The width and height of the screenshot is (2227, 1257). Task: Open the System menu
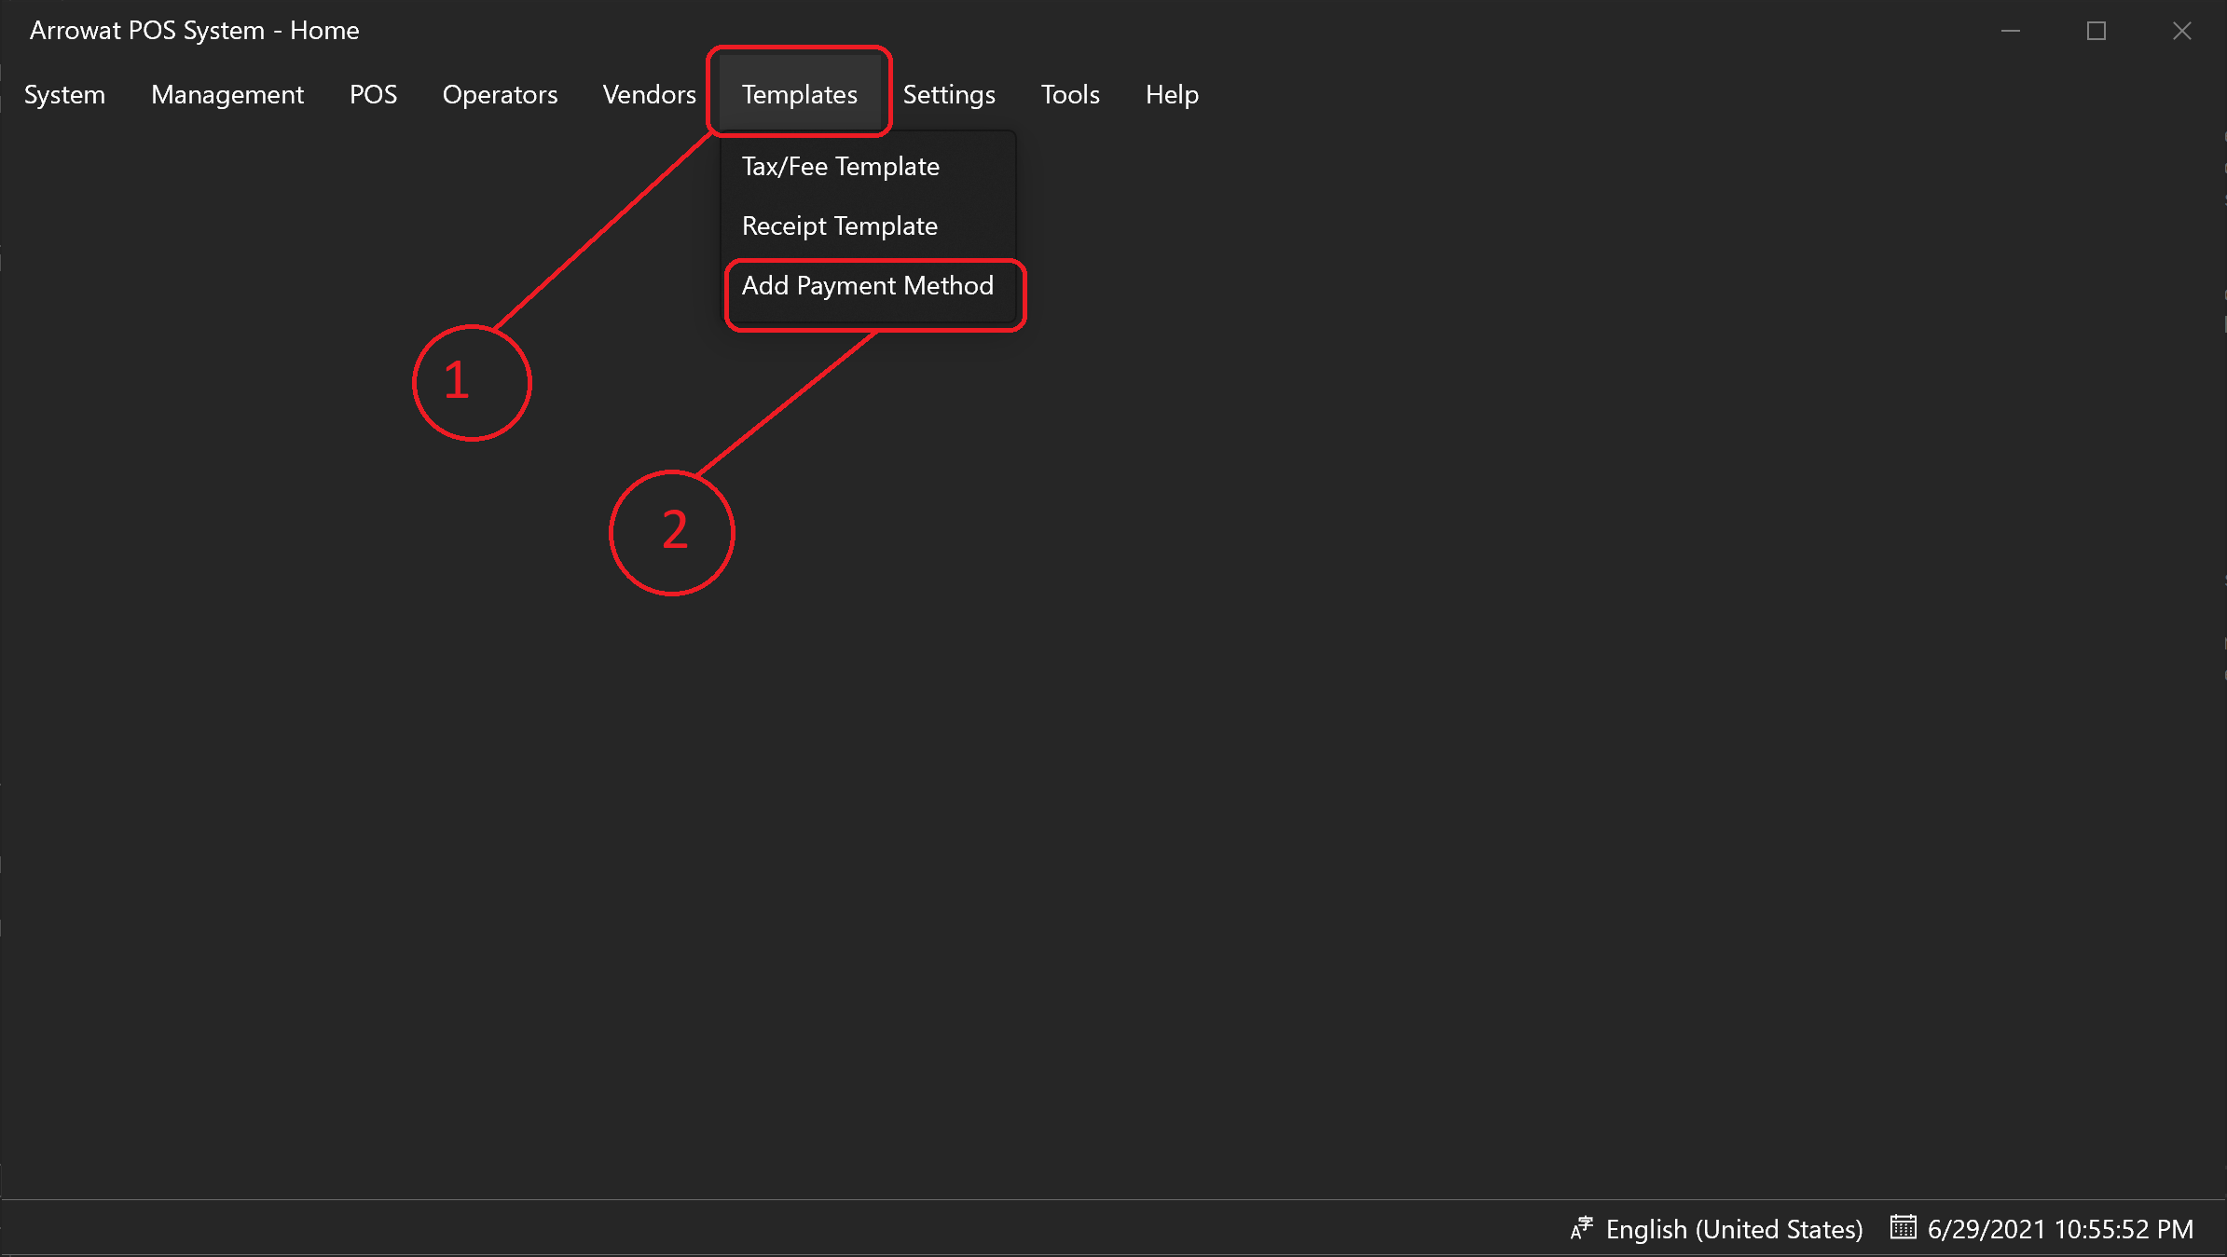[64, 94]
